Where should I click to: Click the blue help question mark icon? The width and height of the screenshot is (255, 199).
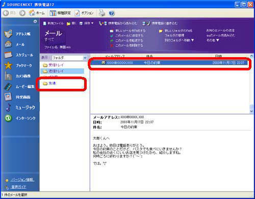coord(112,13)
